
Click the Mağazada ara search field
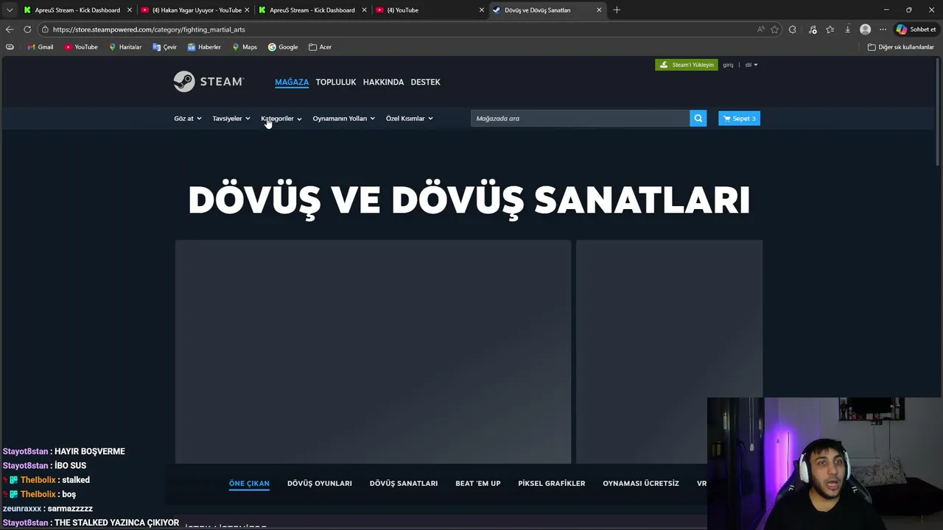click(580, 119)
